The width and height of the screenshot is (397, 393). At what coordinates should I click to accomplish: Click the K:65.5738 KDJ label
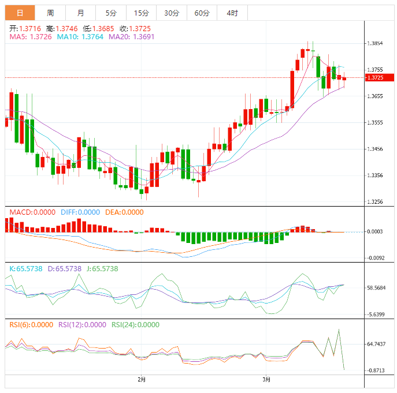[x=26, y=269]
